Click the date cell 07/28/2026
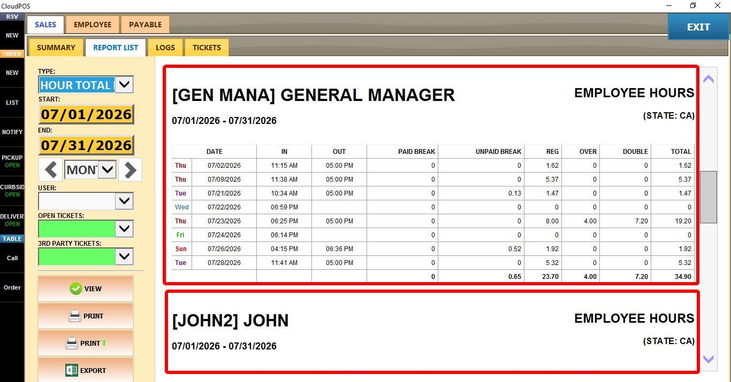 pos(224,263)
